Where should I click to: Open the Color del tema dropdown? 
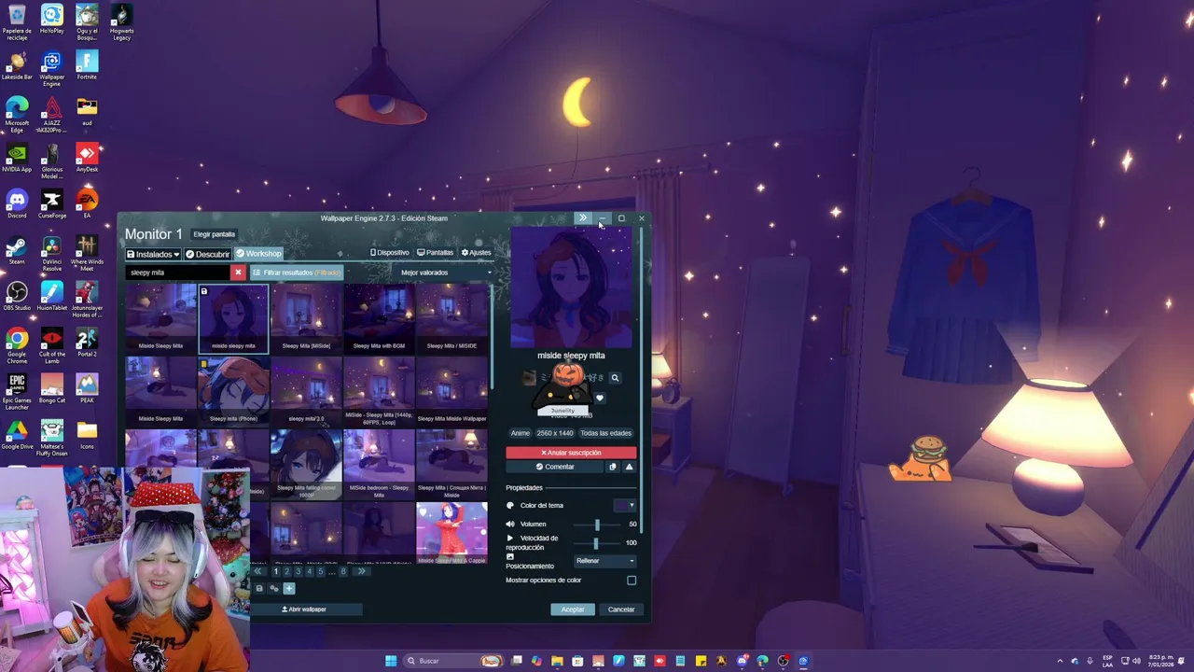pyautogui.click(x=625, y=505)
